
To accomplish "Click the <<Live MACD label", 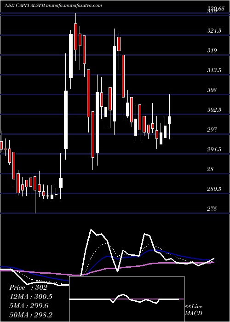I will [x=194, y=310].
